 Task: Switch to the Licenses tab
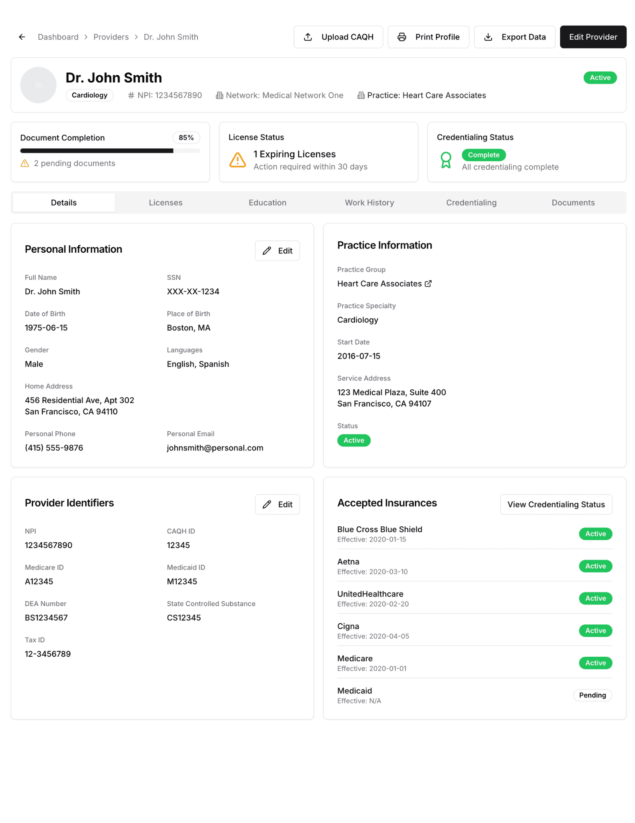point(166,202)
